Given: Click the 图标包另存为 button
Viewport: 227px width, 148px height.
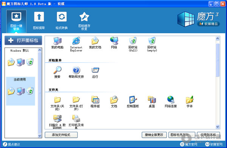Looking at the screenshot, I should pyautogui.click(x=182, y=135).
